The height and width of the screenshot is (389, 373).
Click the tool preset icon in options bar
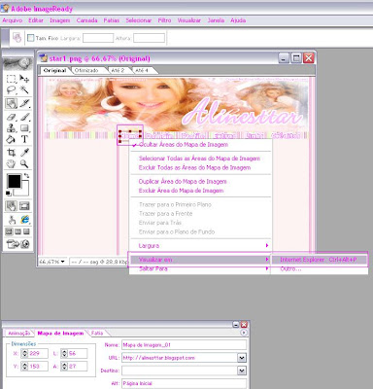tap(17, 38)
